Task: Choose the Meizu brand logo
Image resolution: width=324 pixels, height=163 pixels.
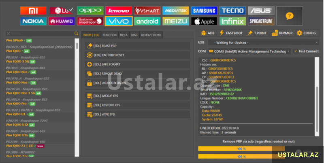Action: (x=176, y=21)
